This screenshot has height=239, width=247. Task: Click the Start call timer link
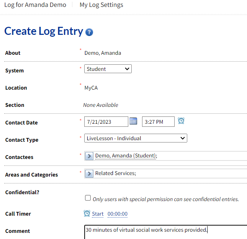[x=98, y=214]
